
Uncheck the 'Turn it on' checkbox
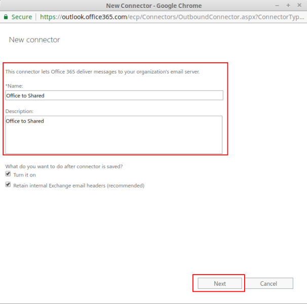8,174
